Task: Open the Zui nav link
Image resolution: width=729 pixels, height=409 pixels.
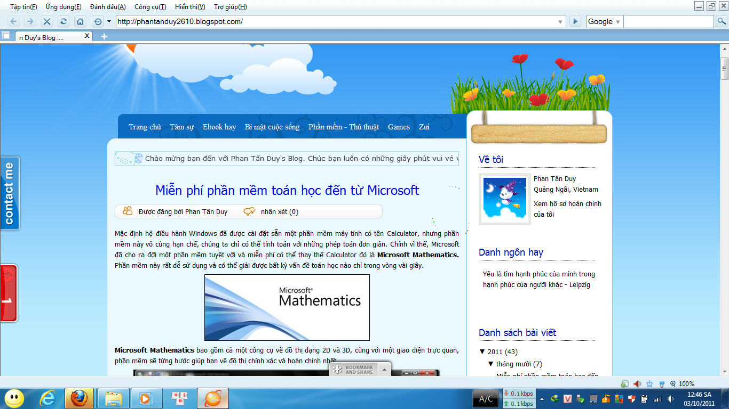Action: [x=424, y=127]
